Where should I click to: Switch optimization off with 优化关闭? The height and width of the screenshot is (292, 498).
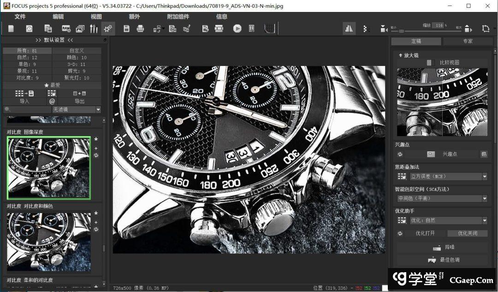(467, 233)
